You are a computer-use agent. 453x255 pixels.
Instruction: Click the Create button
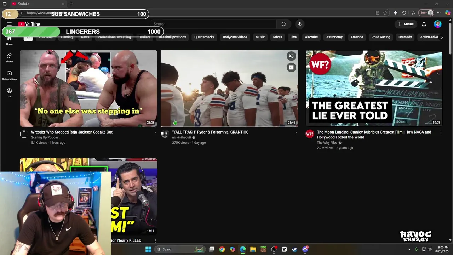coord(406,24)
